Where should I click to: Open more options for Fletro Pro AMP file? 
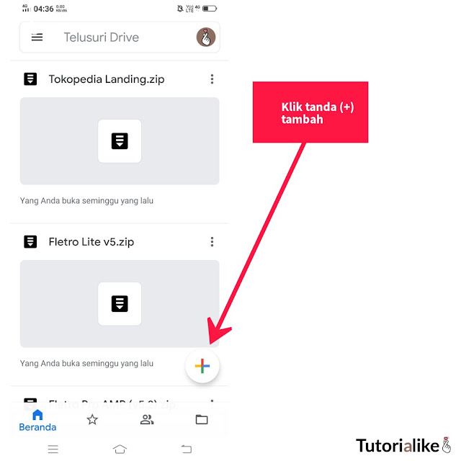click(212, 404)
